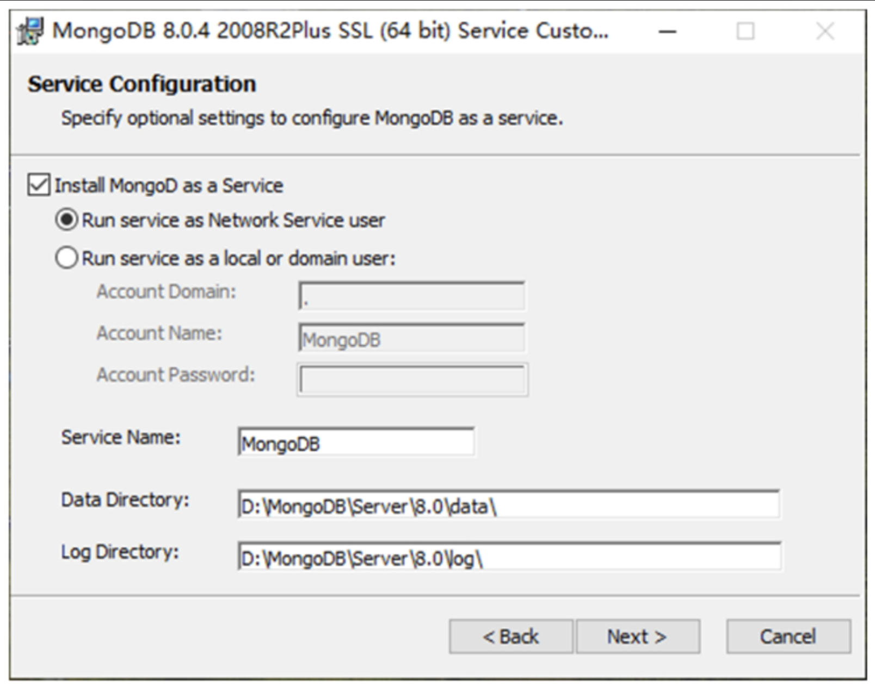The image size is (875, 686).
Task: Click the Data Directory label
Action: point(125,500)
